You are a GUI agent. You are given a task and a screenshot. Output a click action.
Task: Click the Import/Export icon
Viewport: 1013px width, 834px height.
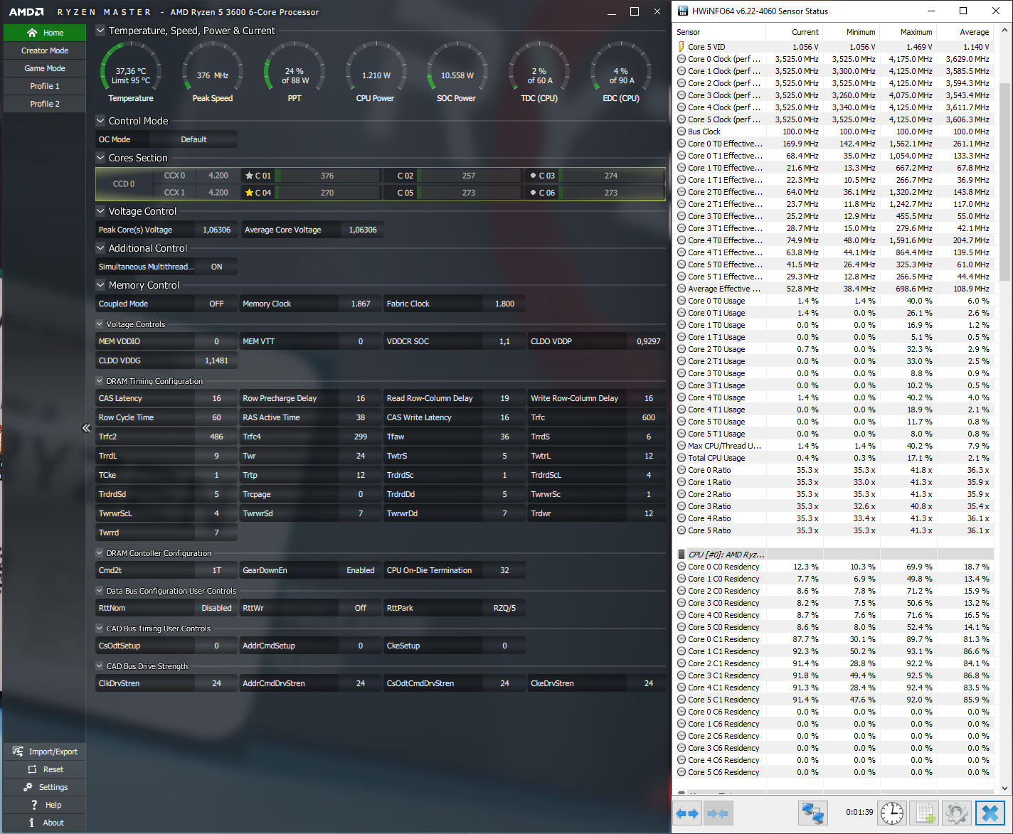point(18,752)
